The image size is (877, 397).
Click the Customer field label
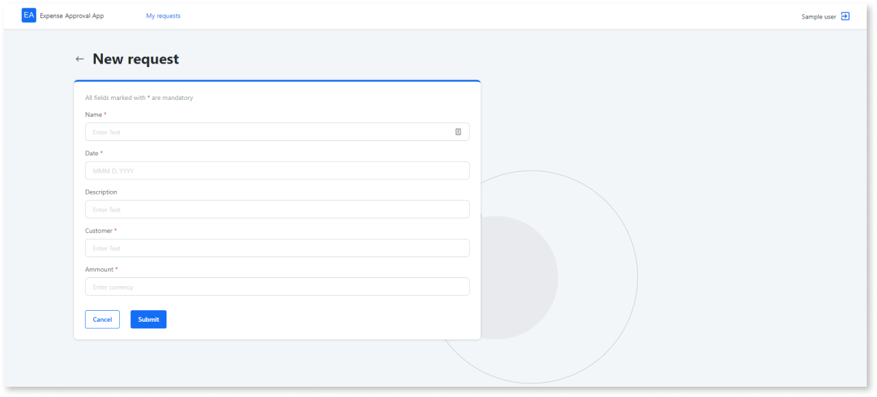(x=99, y=230)
